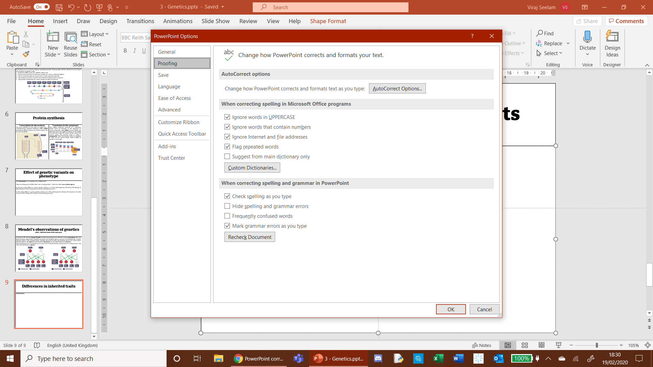653x367 pixels.
Task: Toggle Ignore words that contain numbers
Action: 227,127
